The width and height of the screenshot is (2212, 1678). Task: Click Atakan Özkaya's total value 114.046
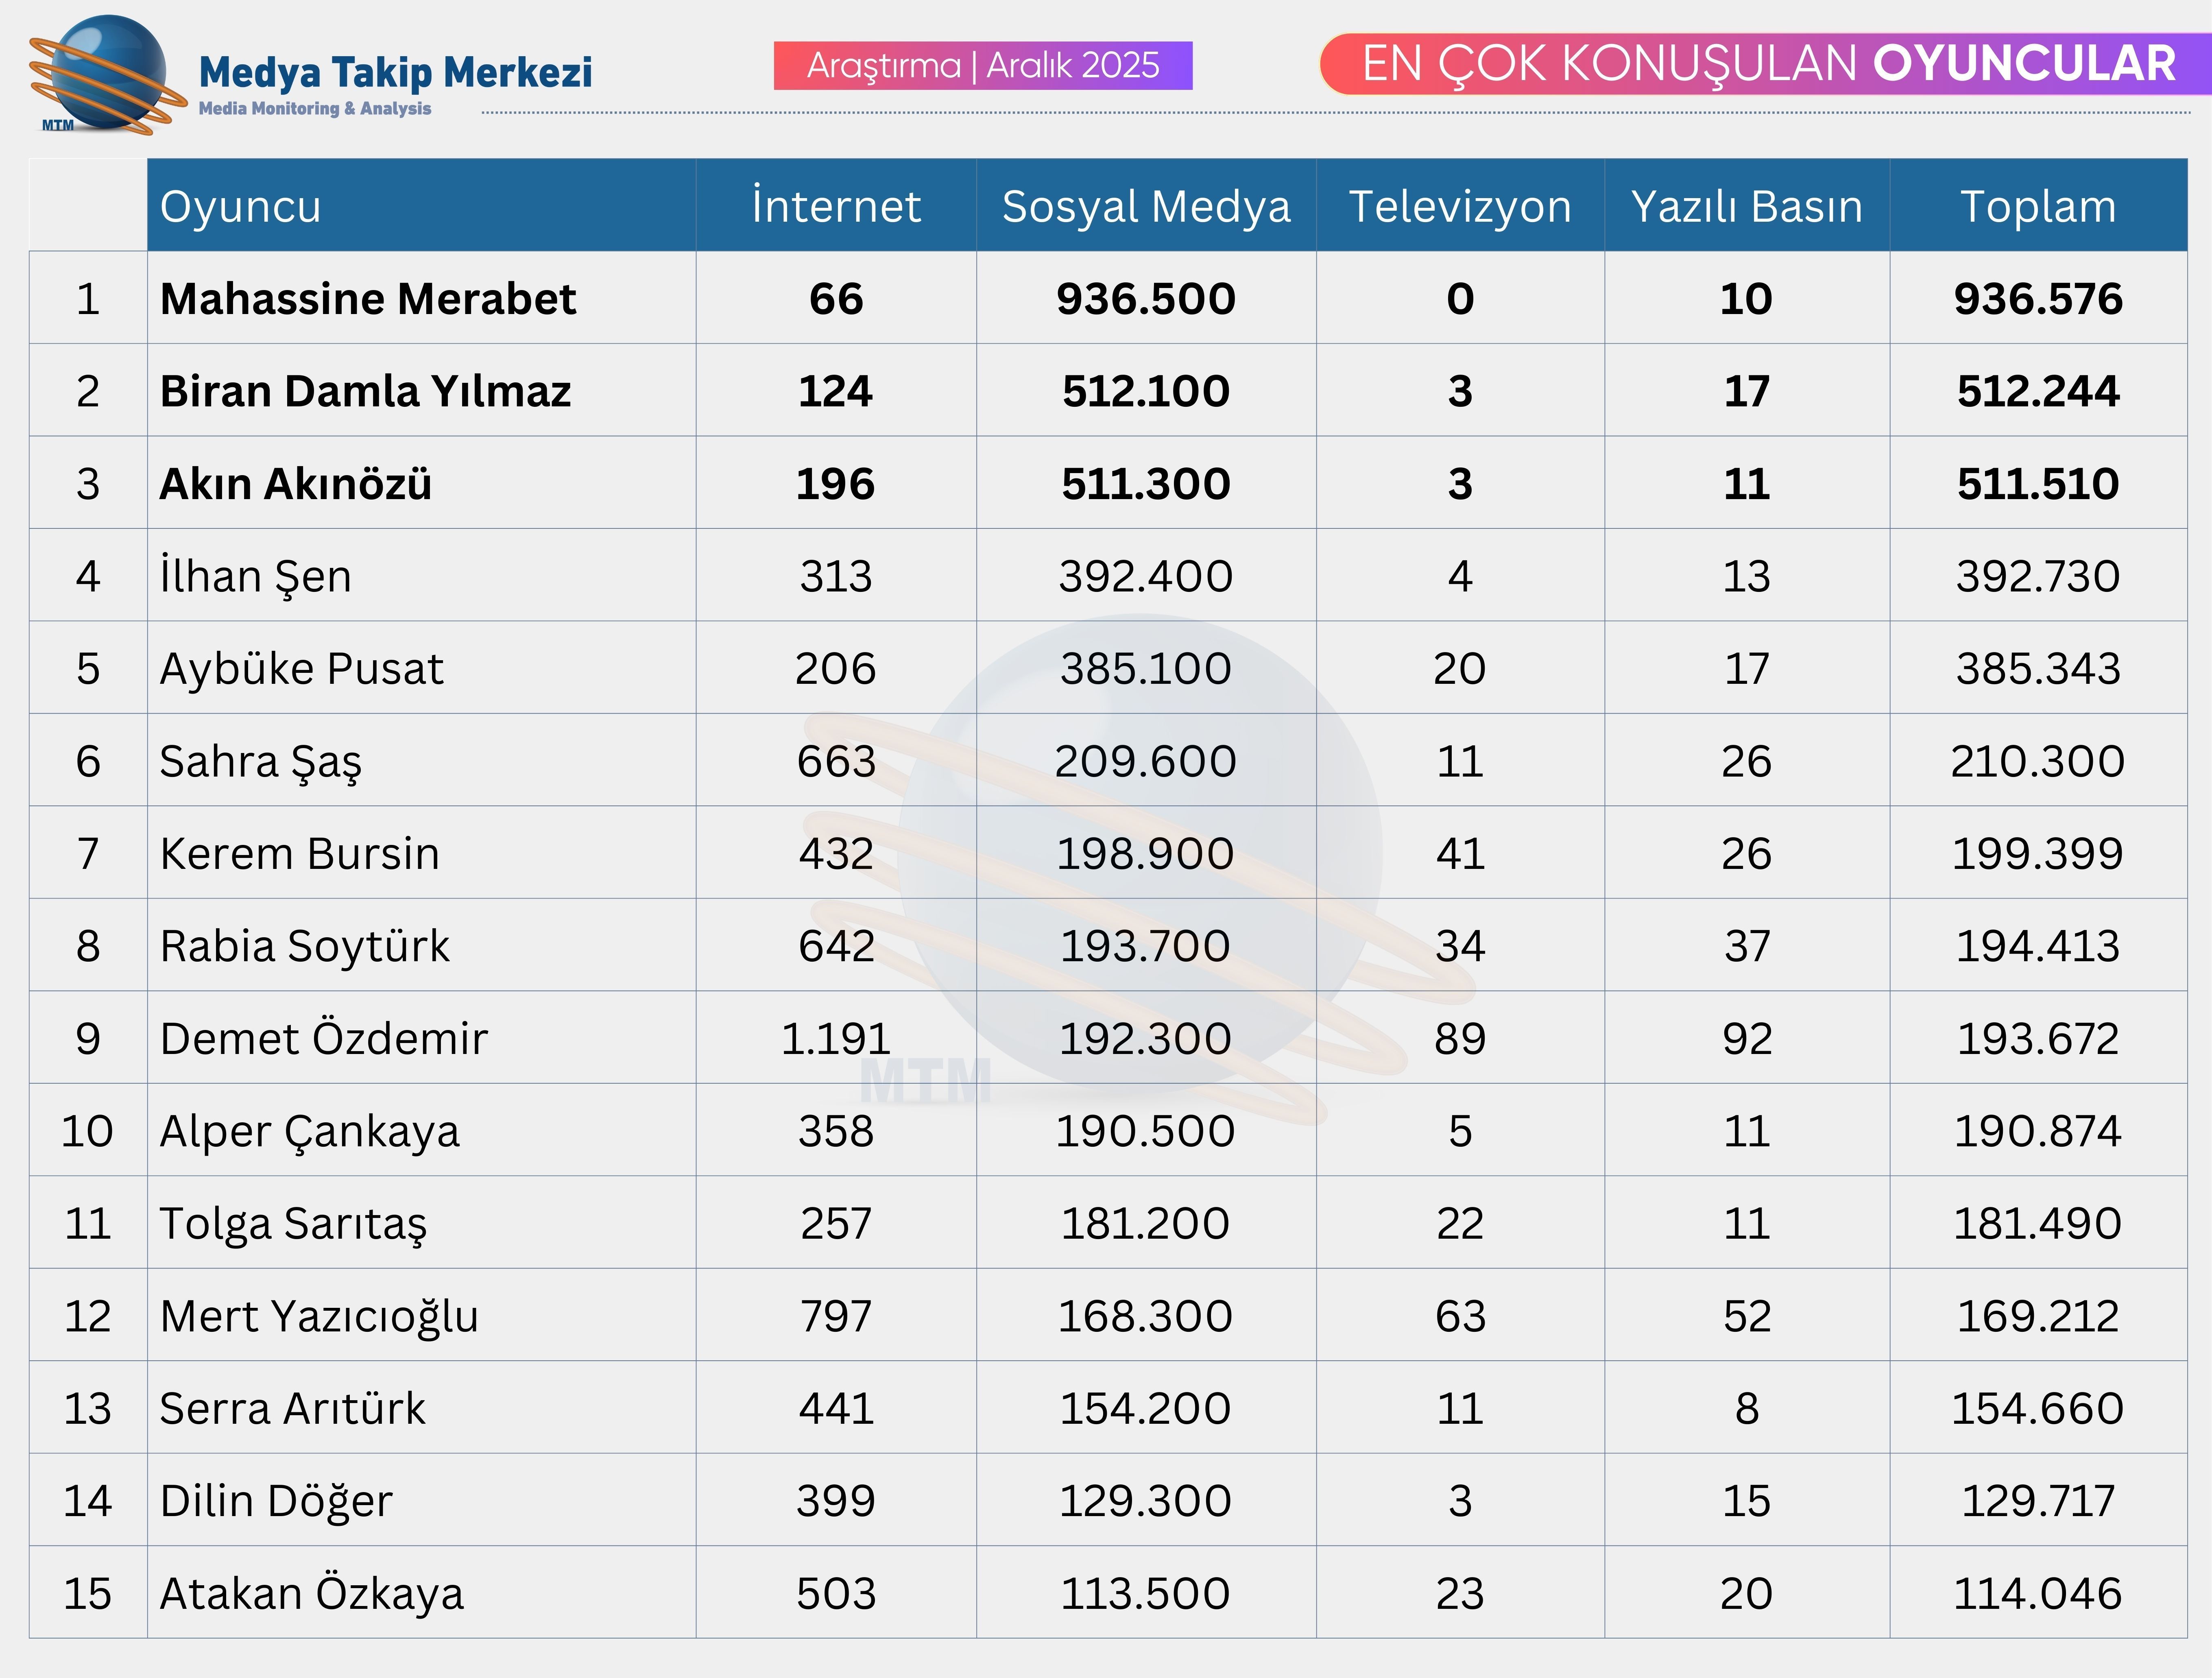coord(2038,1593)
